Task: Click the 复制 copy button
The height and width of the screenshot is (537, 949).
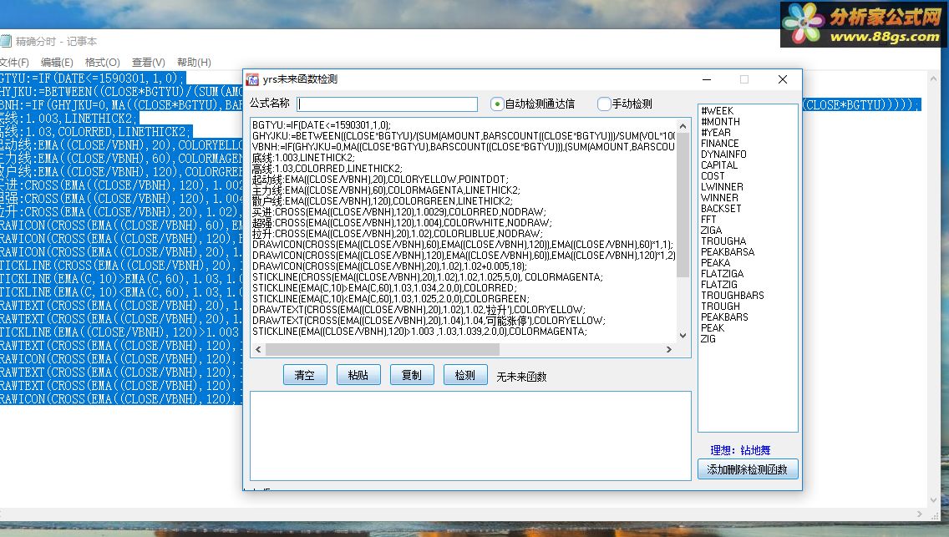Action: click(412, 375)
